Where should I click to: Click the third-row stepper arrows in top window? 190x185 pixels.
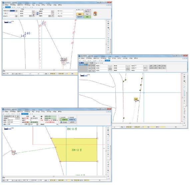pos(16,16)
